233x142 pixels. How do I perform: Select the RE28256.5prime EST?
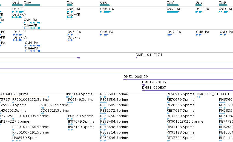pyautogui.click(x=168, y=108)
